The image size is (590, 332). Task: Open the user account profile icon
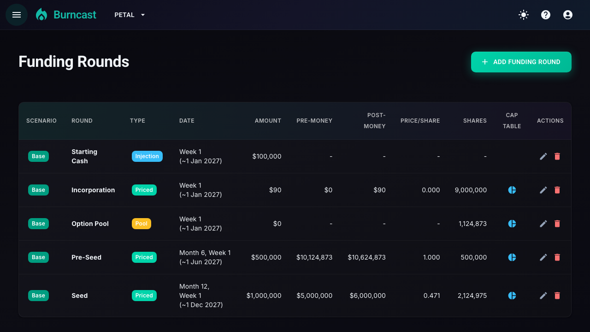568,15
